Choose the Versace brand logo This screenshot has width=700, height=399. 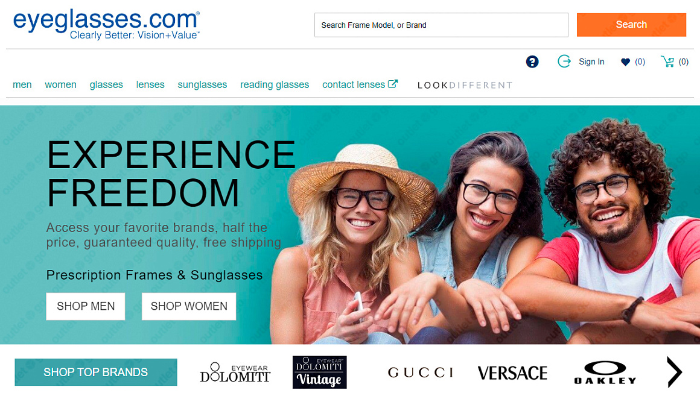tap(512, 372)
